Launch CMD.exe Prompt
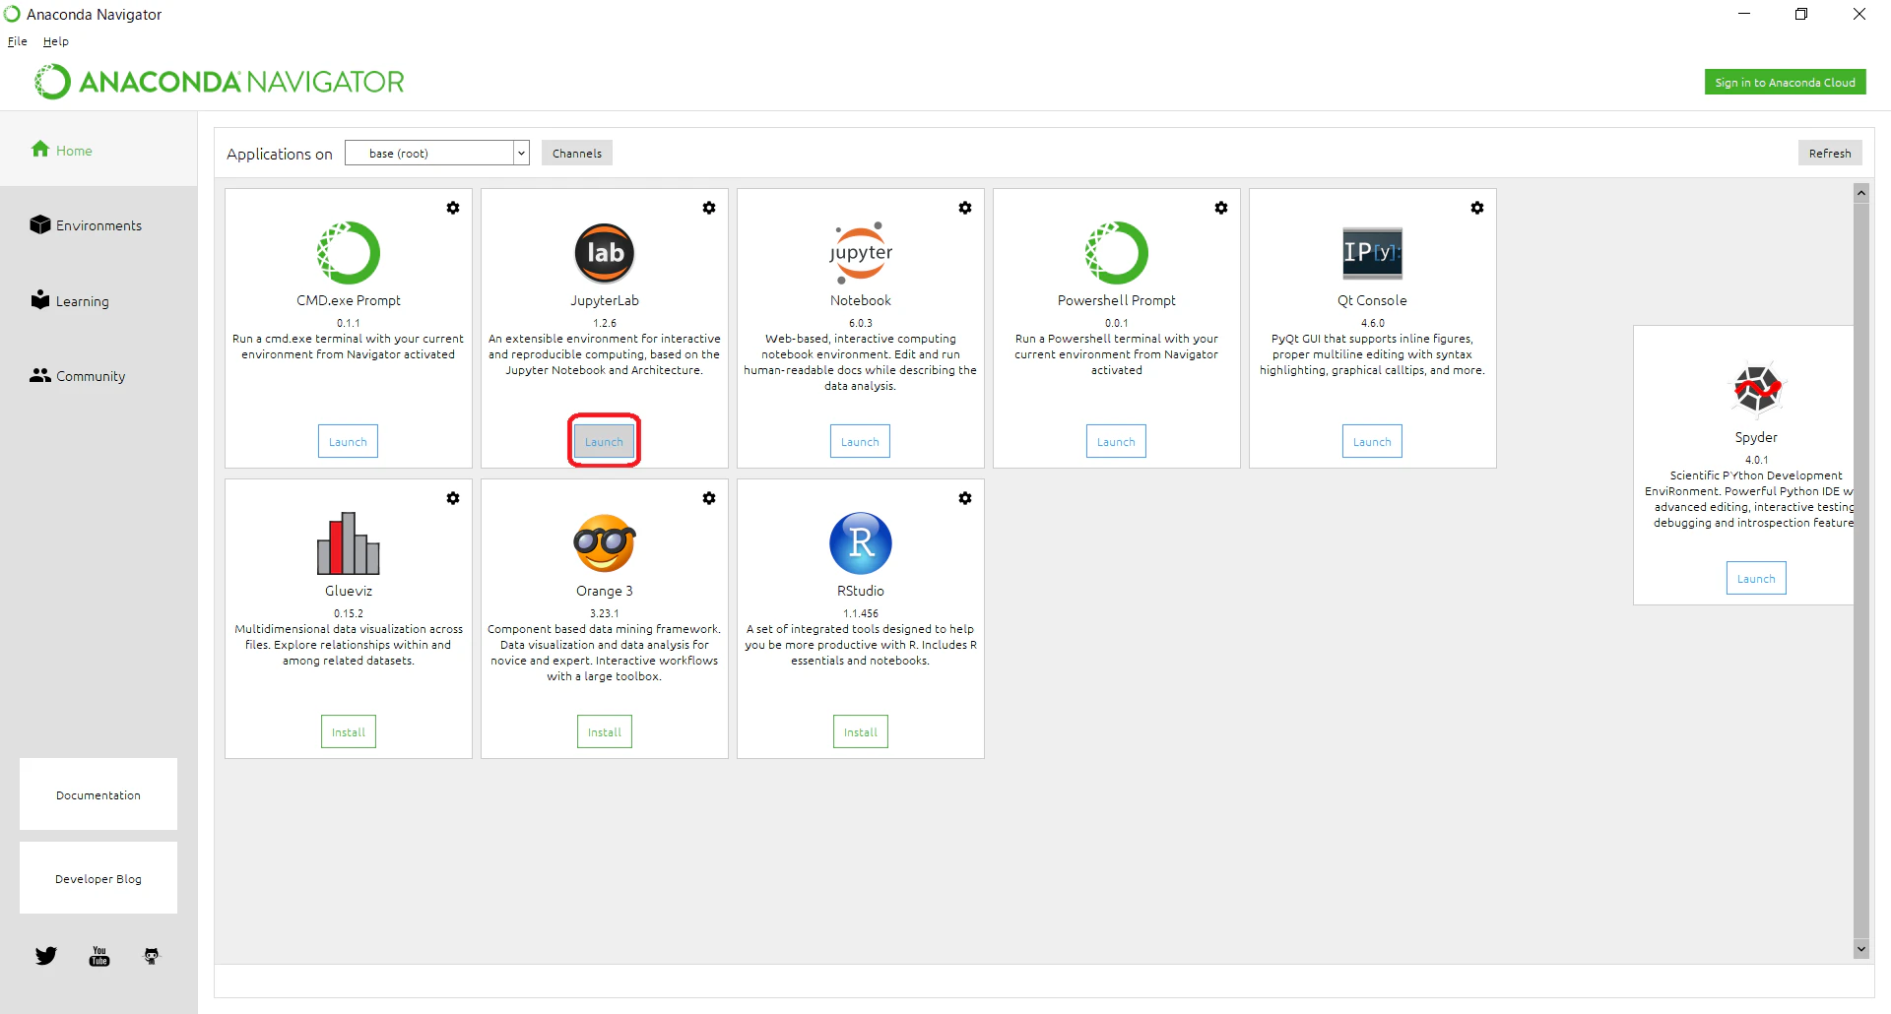1891x1014 pixels. pyautogui.click(x=348, y=441)
